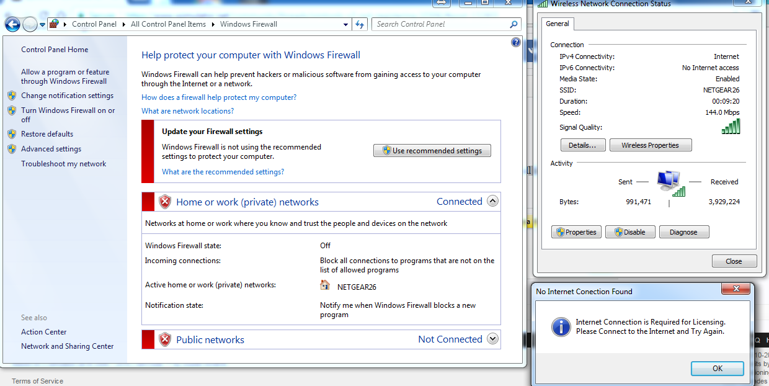Click the duration value 00:09:20
Image resolution: width=769 pixels, height=386 pixels.
tap(726, 101)
